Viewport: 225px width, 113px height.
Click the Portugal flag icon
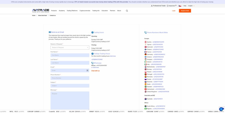pyautogui.click(x=145, y=74)
